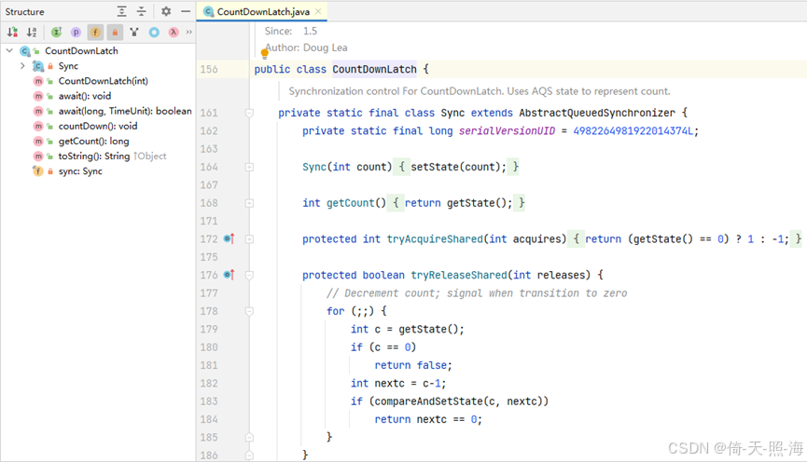Toggle show lambdas icon
This screenshot has width=807, height=462.
(x=174, y=33)
